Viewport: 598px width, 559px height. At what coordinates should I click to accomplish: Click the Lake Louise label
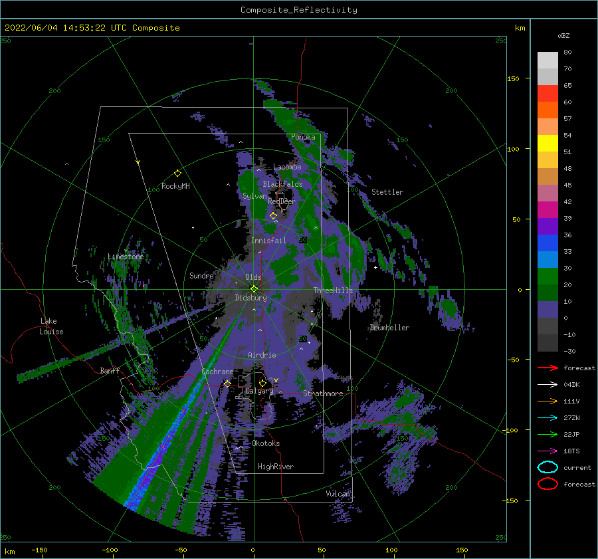point(51,326)
